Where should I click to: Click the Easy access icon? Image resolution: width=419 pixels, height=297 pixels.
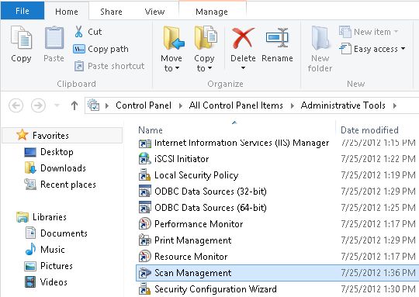pos(345,49)
